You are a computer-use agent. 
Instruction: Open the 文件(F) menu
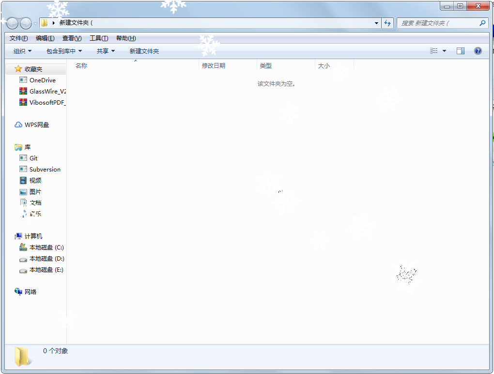pyautogui.click(x=18, y=38)
